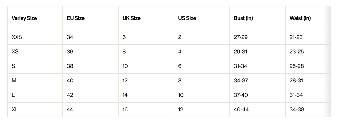Click the Varley Size column header
The height and width of the screenshot is (128, 338).
(24, 18)
